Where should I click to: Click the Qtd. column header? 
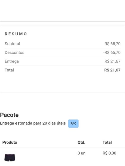pyautogui.click(x=81, y=142)
